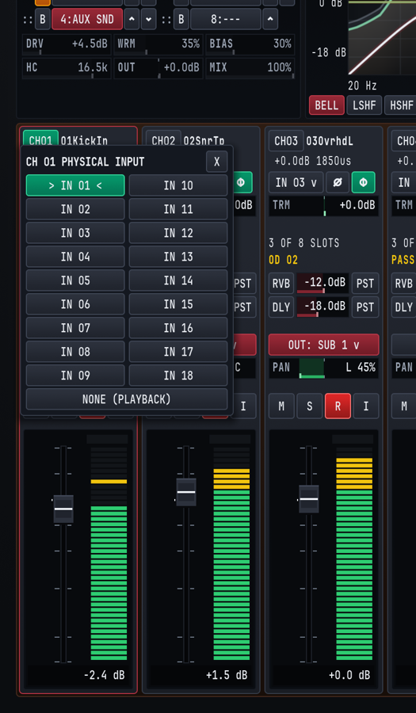Click drag handle dots beside slot 8 B button
Viewport: 416px width, 713px height.
click(166, 19)
